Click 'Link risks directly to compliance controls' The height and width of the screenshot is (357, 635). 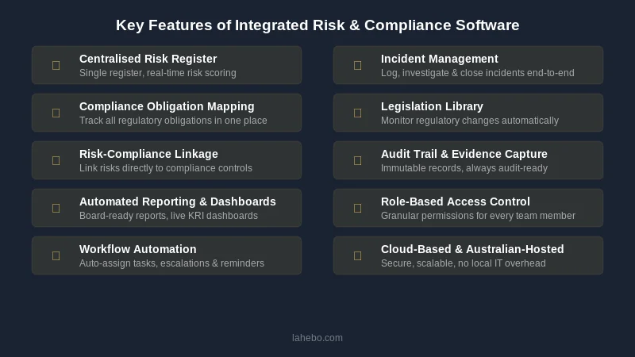(166, 168)
